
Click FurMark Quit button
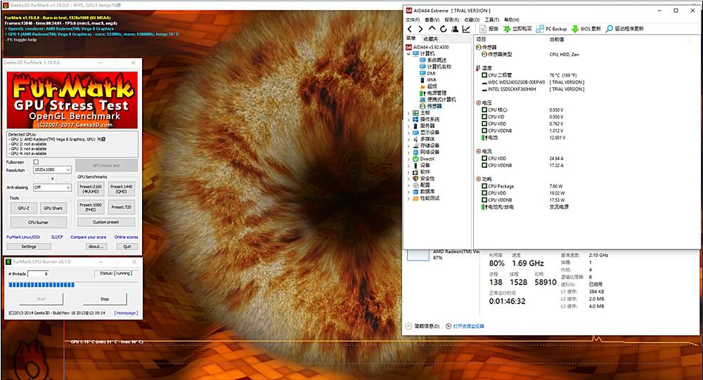127,247
